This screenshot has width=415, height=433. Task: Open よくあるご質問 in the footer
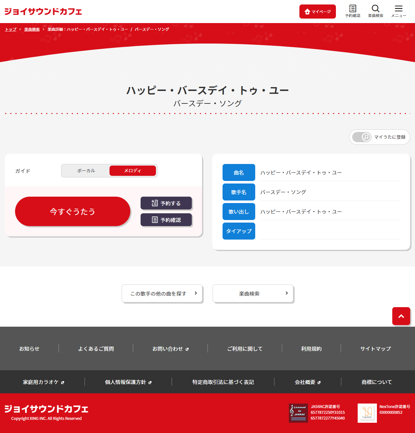tap(96, 349)
